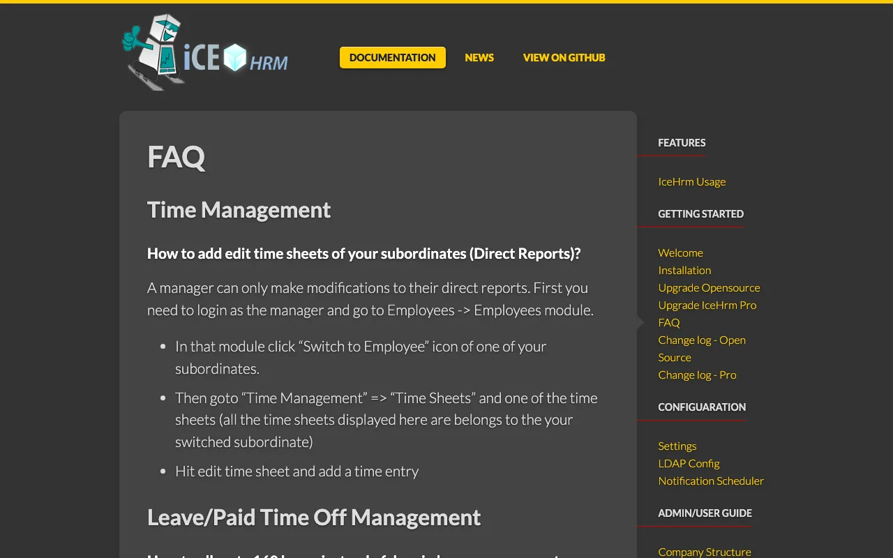
Task: Open Company Structure guide
Action: point(705,552)
